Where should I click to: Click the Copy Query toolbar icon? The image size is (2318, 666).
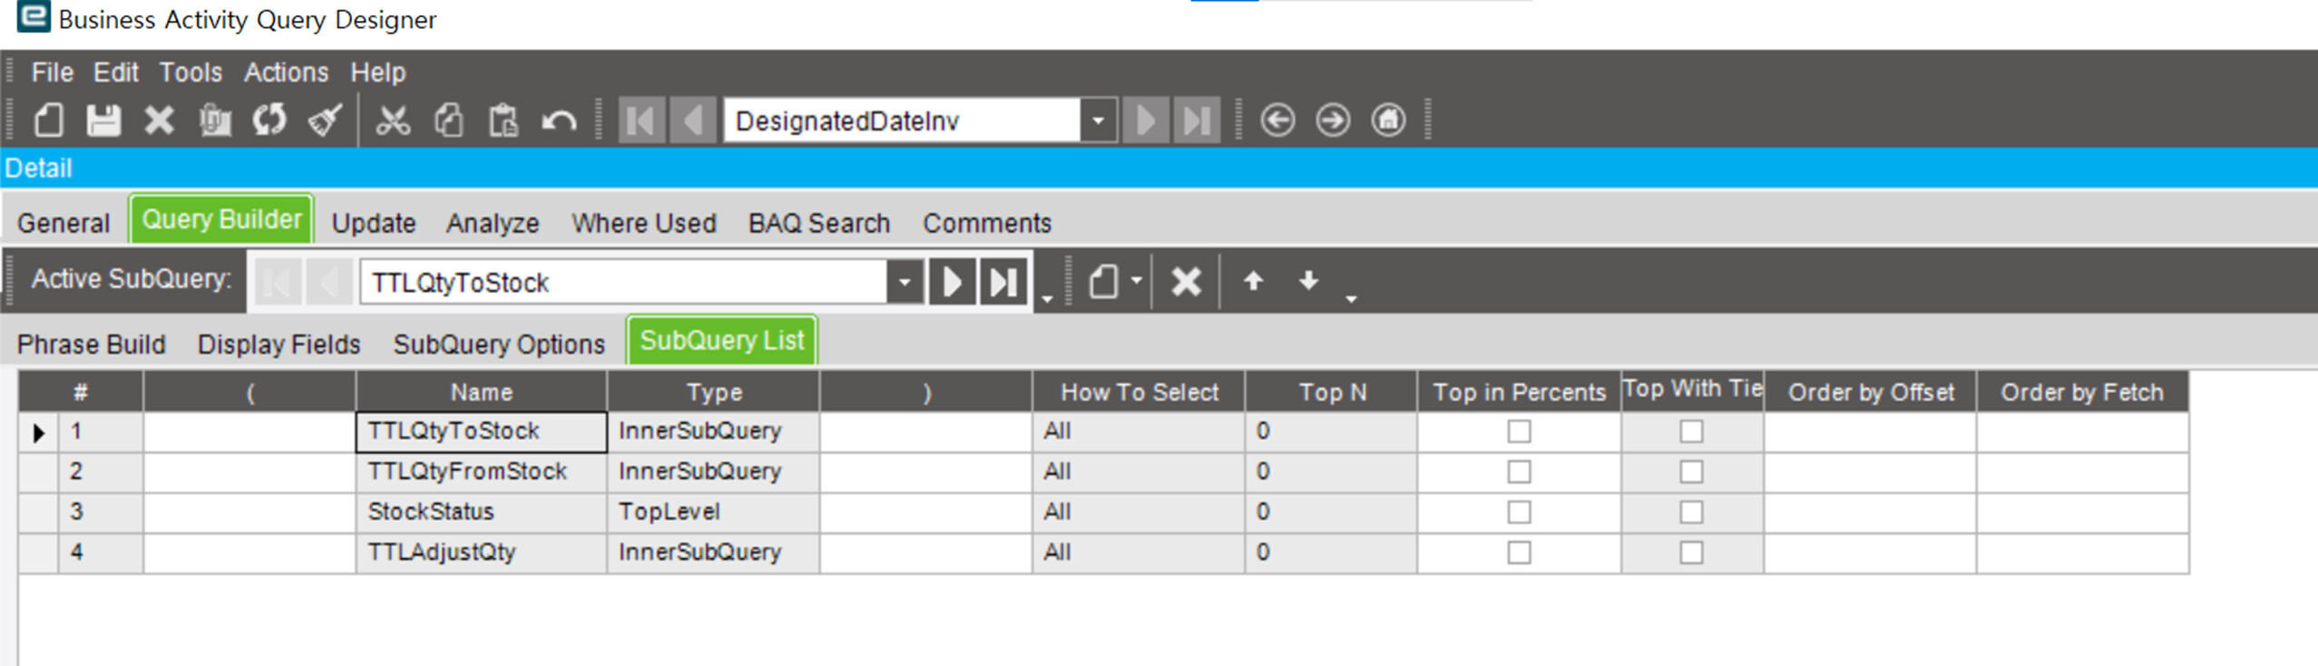click(215, 121)
